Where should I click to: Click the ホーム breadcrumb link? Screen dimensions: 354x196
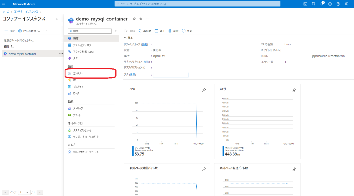[x=6, y=12]
